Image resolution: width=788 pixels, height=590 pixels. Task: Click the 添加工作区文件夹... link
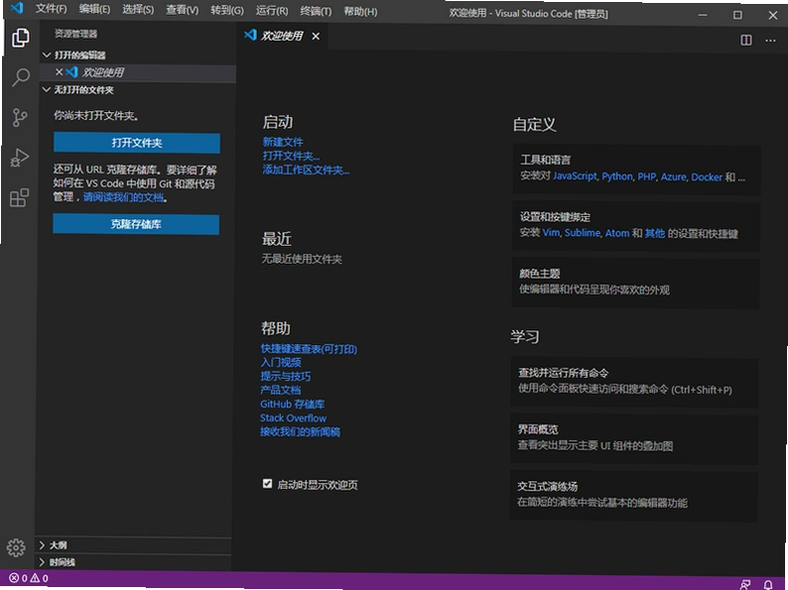click(x=306, y=171)
